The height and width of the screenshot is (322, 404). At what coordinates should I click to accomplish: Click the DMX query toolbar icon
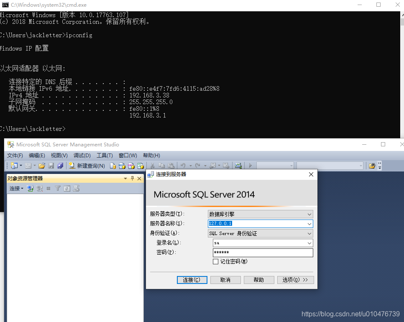click(131, 166)
